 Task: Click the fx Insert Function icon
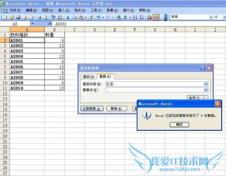pyautogui.click(x=50, y=24)
